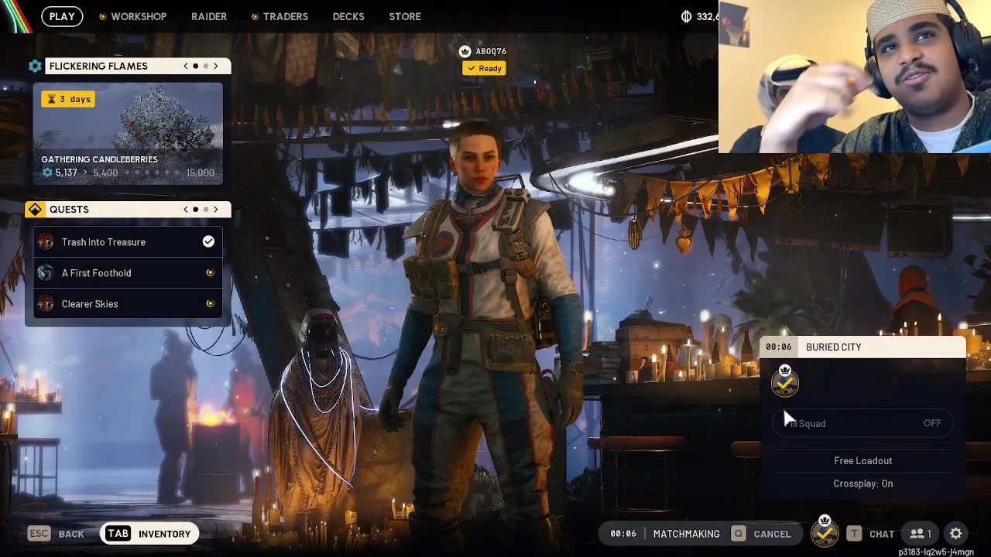Go to next Flickering Flames page
Image resolution: width=991 pixels, height=557 pixels.
216,67
